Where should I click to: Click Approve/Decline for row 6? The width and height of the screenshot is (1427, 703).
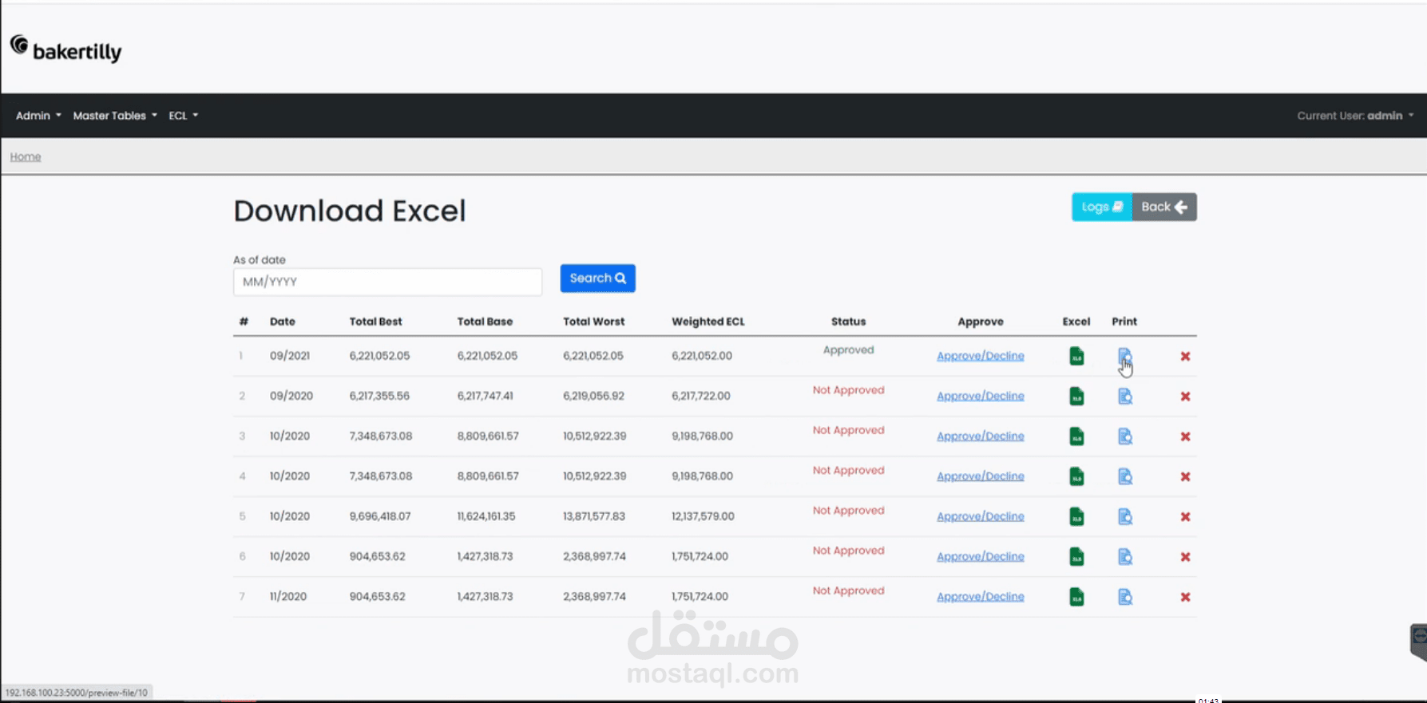tap(981, 556)
